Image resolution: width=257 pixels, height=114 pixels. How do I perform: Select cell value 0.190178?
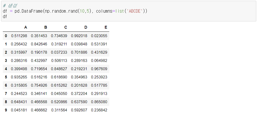(39, 52)
